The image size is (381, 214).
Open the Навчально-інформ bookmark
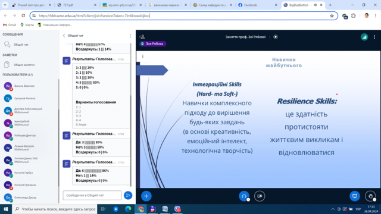point(55,25)
